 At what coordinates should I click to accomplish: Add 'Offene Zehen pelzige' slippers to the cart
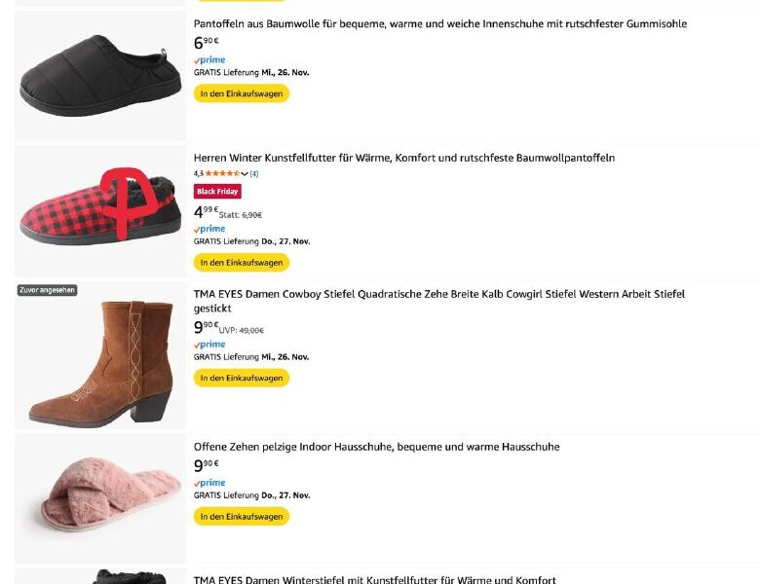click(242, 516)
